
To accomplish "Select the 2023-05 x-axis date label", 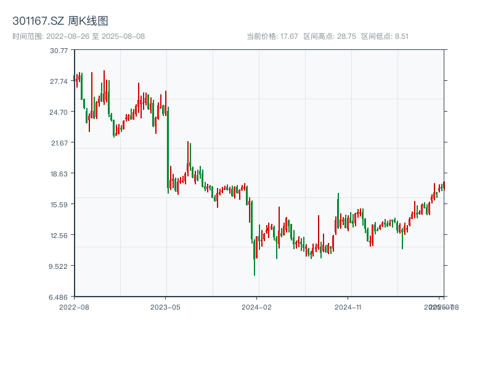I will [166, 306].
